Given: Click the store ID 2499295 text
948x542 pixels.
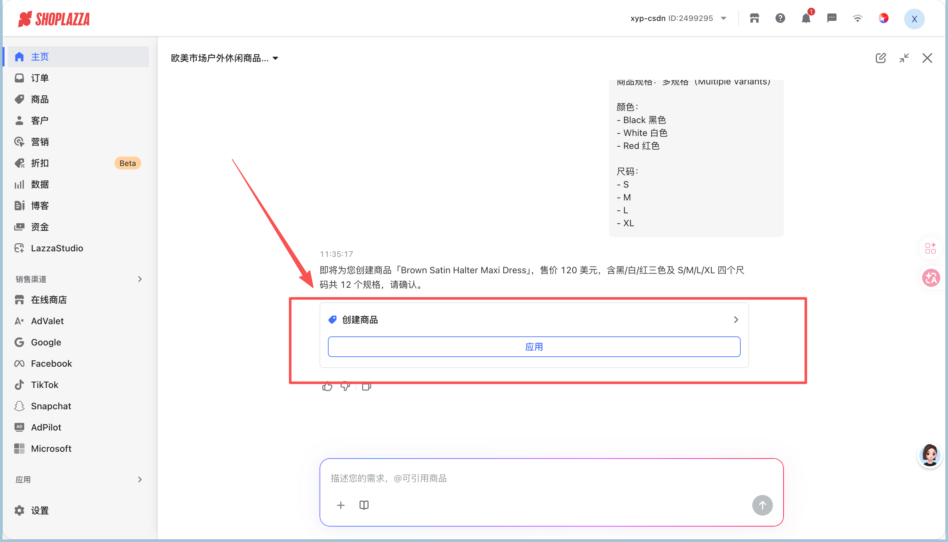Looking at the screenshot, I should [x=690, y=18].
